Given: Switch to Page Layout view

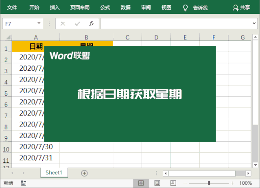Looking at the screenshot, I should pyautogui.click(x=157, y=183).
